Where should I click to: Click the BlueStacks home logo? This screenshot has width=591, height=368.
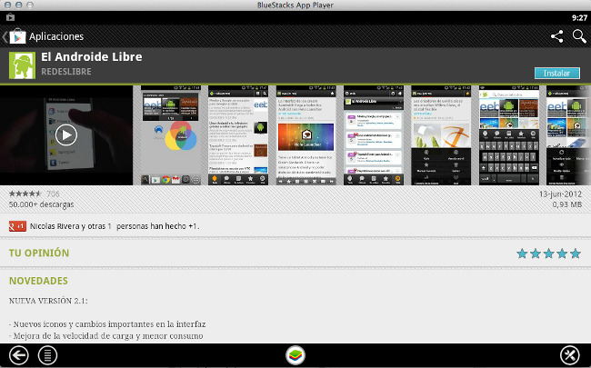click(295, 355)
